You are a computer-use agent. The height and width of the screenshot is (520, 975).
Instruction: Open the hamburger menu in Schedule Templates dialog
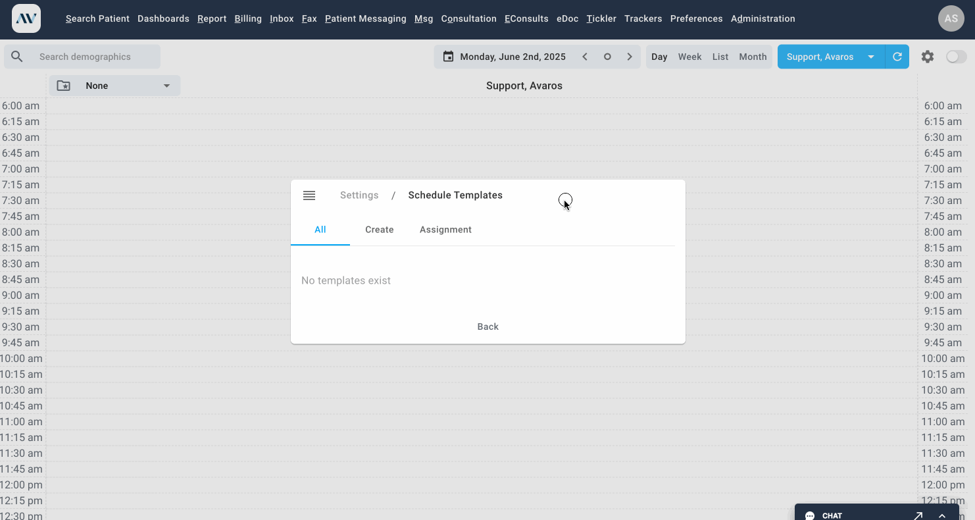pos(309,195)
